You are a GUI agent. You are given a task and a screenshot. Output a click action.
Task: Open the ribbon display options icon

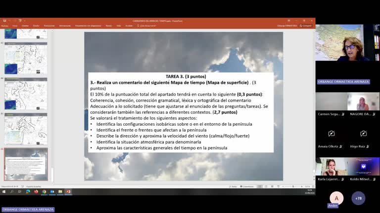pos(289,21)
